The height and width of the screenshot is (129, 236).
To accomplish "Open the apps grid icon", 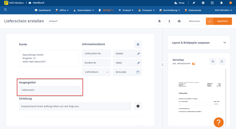I will 212,3.
